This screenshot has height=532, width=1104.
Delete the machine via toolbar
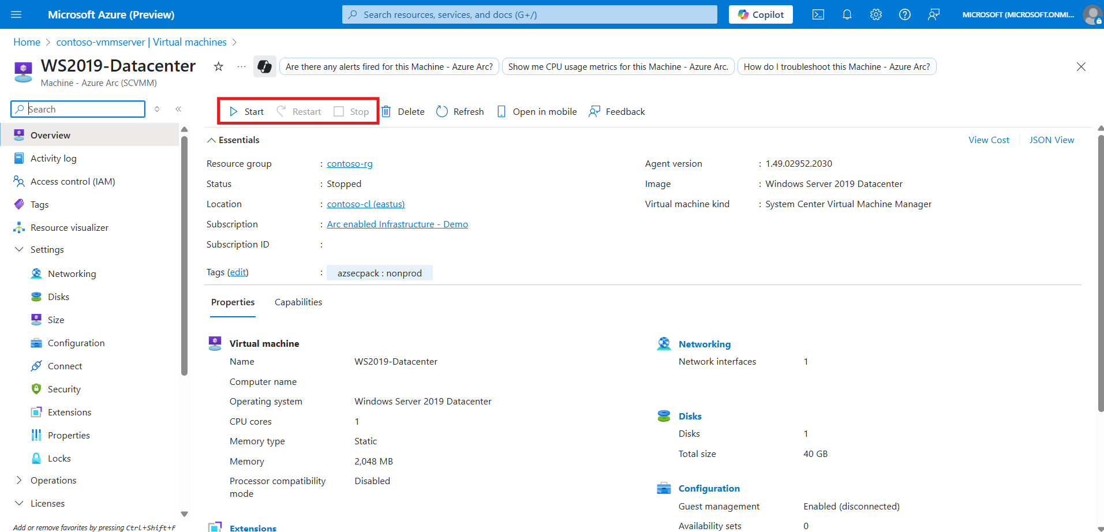tap(403, 111)
